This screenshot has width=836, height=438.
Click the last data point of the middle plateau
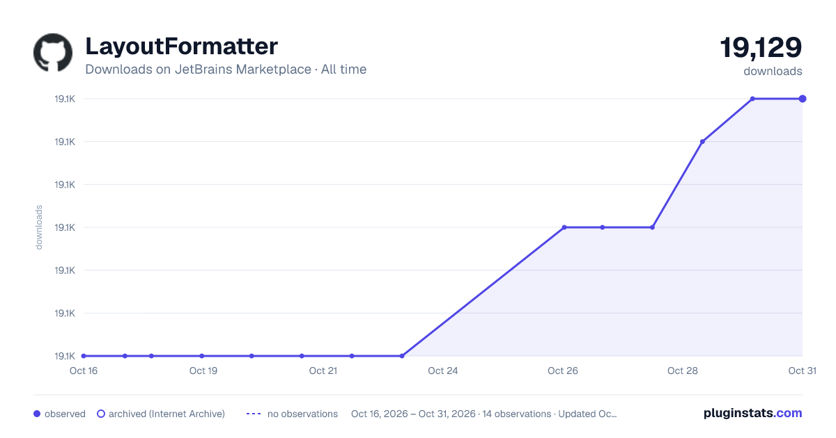[652, 227]
